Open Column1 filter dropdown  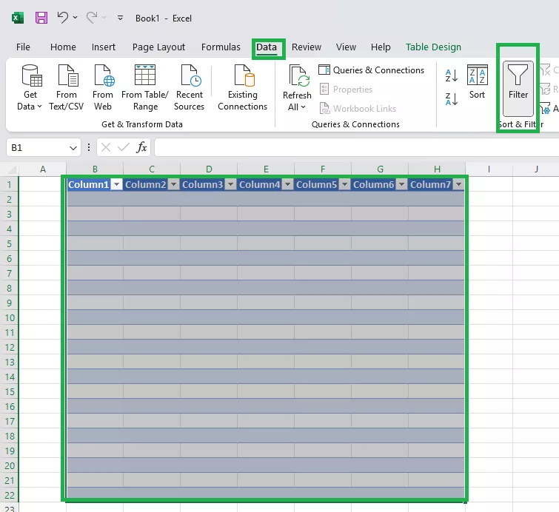116,184
